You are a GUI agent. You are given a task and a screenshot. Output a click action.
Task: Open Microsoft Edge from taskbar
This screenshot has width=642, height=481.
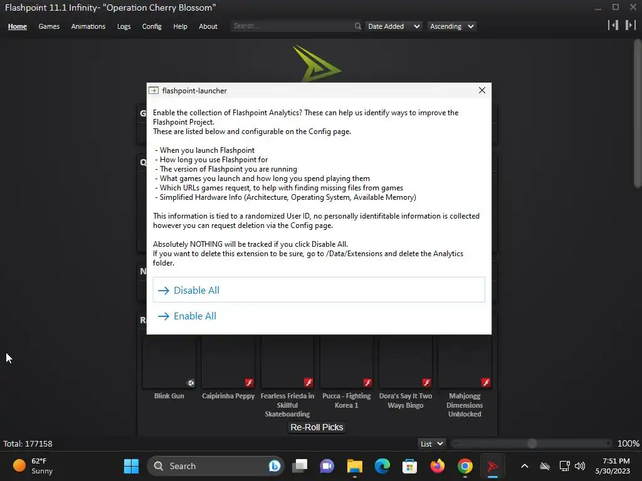click(382, 466)
